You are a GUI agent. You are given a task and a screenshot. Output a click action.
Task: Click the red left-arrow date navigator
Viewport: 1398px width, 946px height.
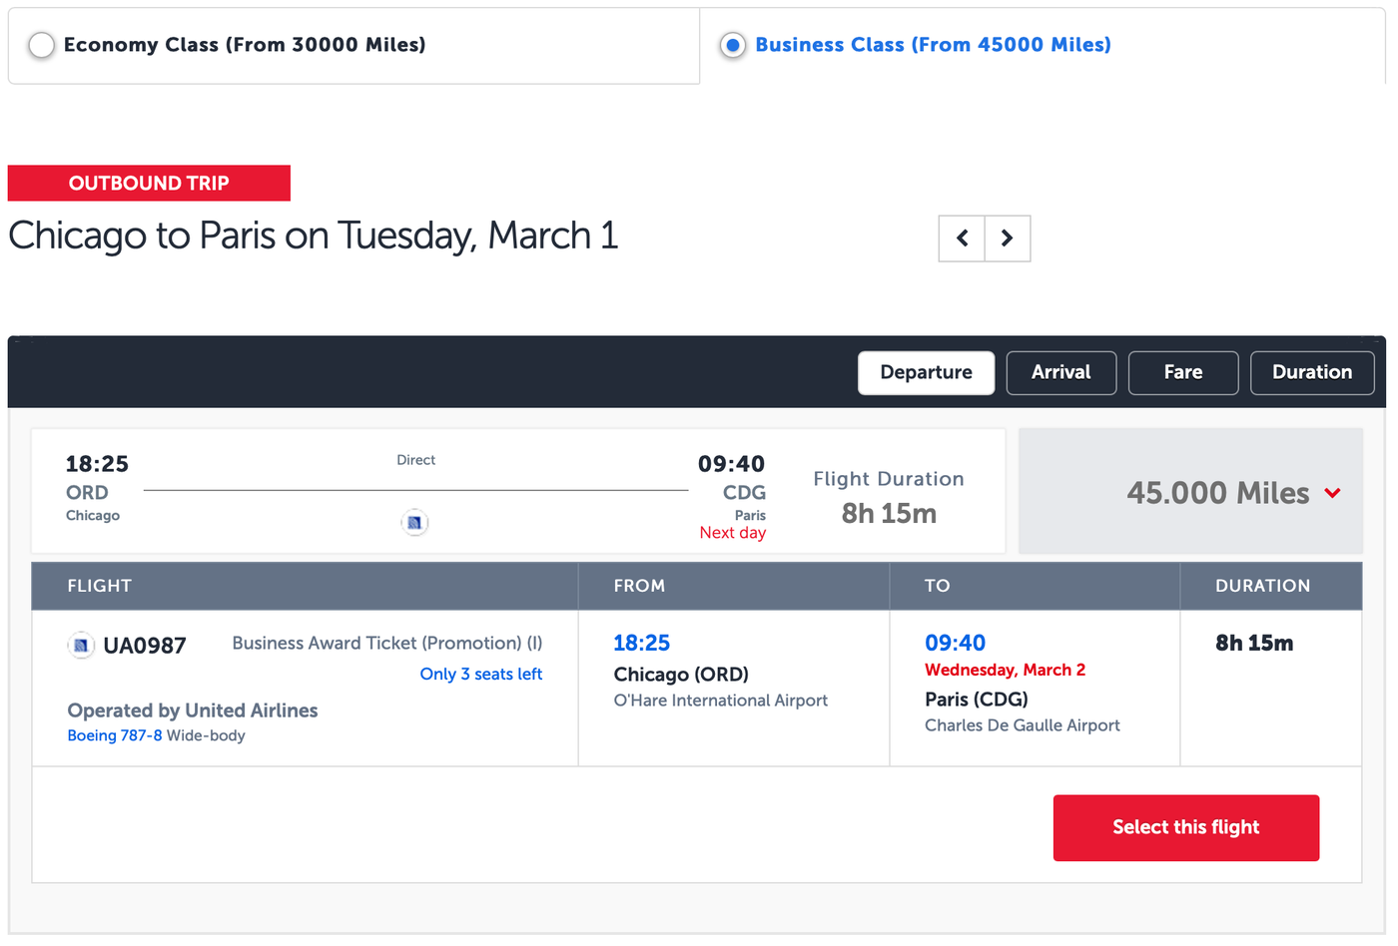(961, 238)
